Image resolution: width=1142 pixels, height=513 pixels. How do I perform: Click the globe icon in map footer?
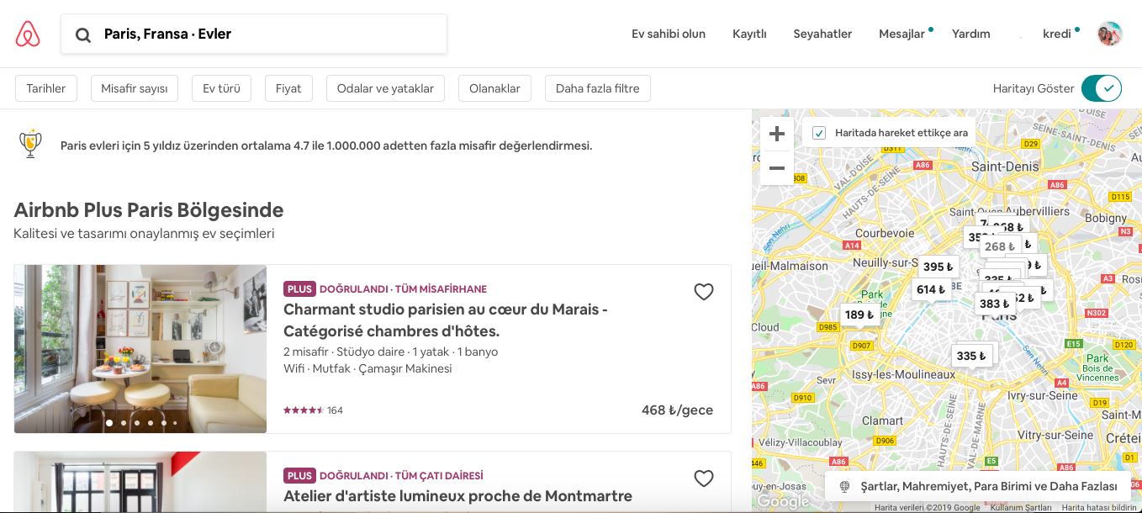(845, 486)
